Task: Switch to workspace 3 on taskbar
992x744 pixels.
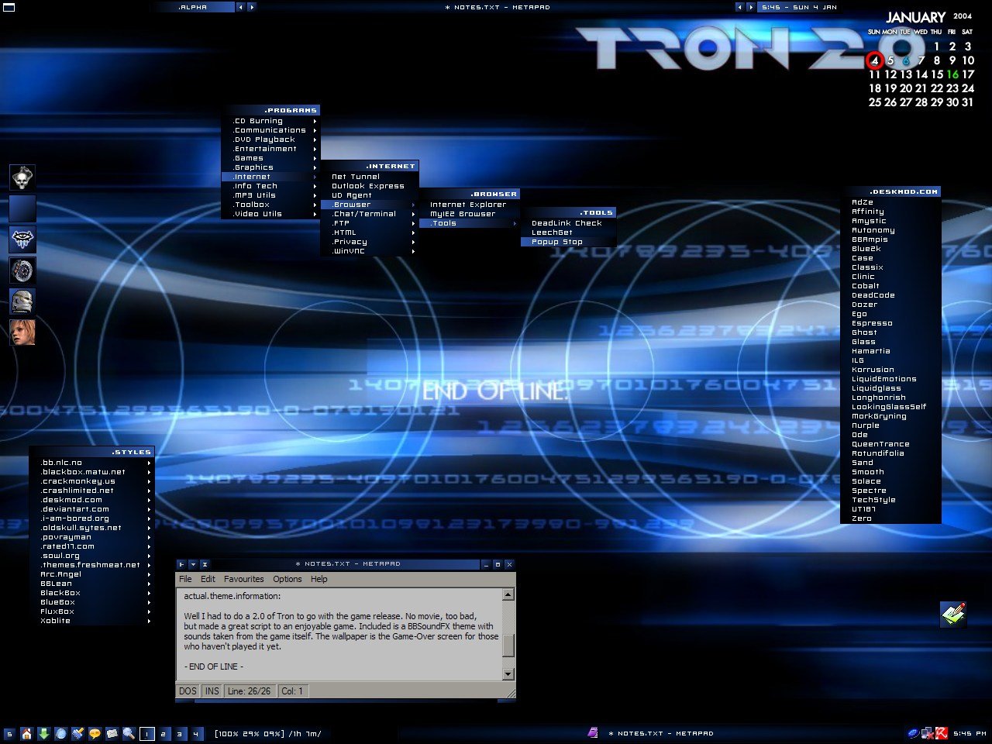Action: tap(180, 734)
